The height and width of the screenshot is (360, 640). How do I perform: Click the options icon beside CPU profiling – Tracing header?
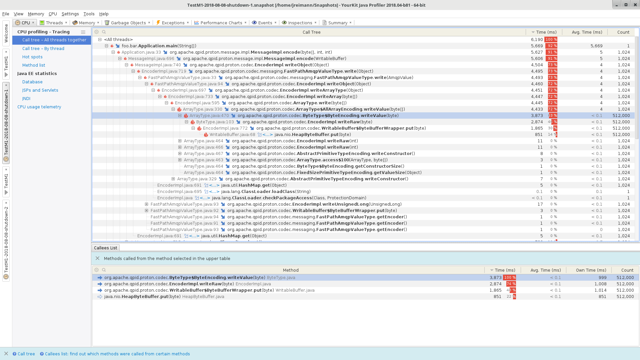coord(83,32)
